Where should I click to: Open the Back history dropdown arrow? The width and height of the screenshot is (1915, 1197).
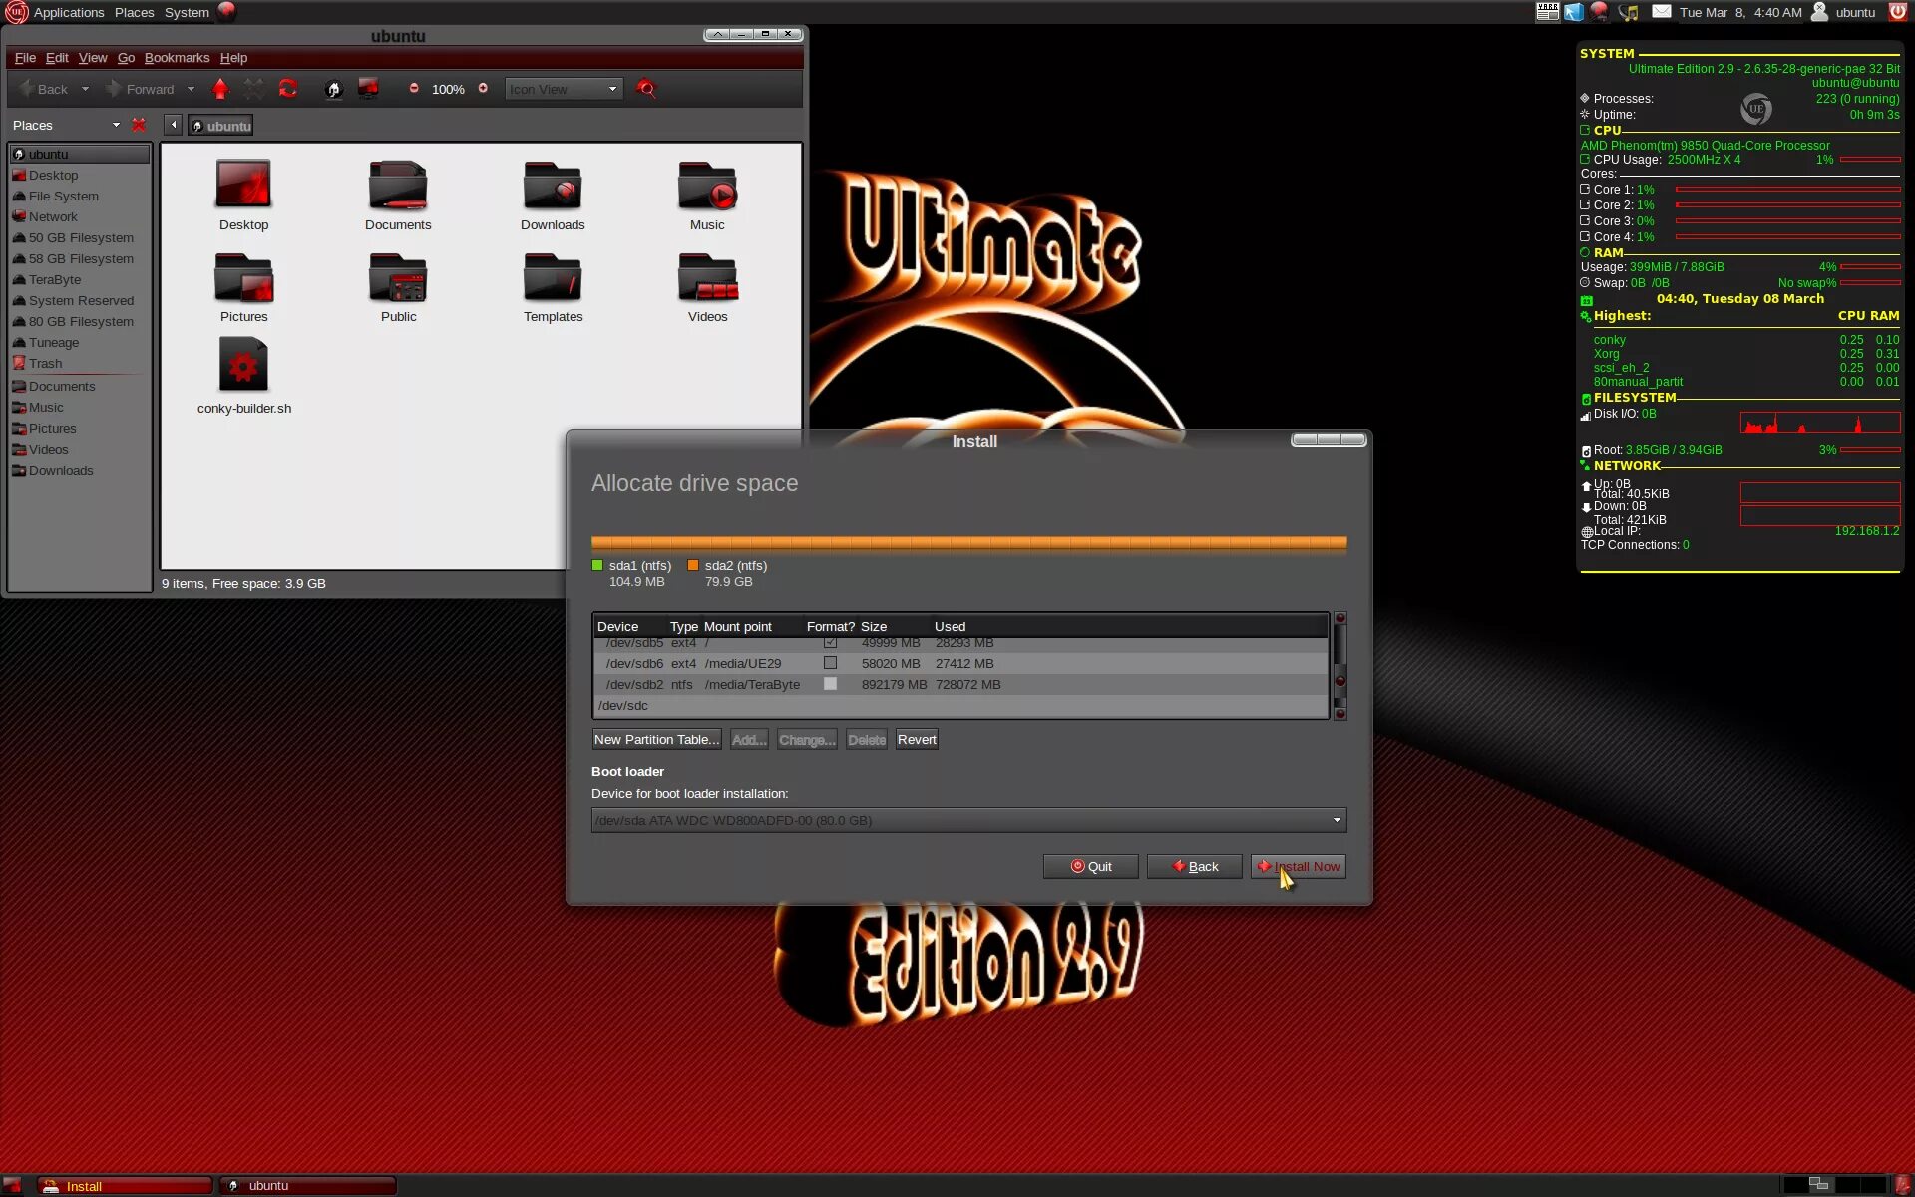pos(85,89)
